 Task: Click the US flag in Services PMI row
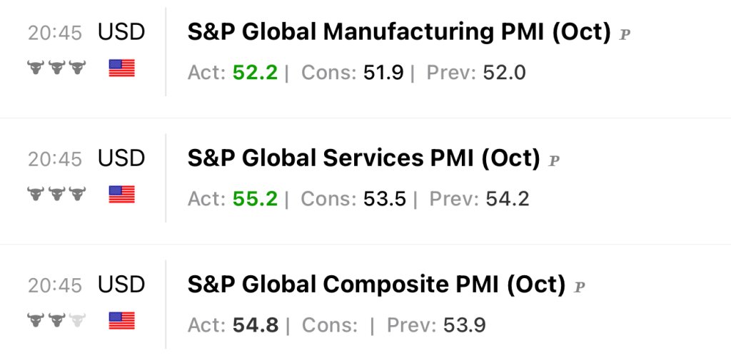click(x=122, y=194)
